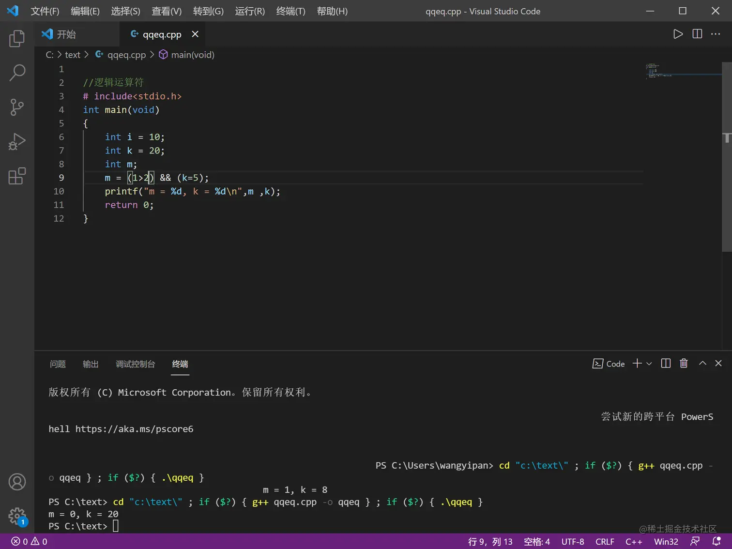Open the feedback icon in the status bar
This screenshot has width=732, height=549.
[x=695, y=541]
